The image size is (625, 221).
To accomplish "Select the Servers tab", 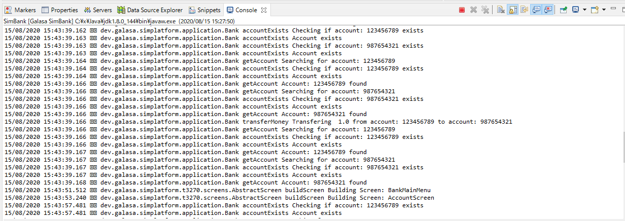I will 98,10.
